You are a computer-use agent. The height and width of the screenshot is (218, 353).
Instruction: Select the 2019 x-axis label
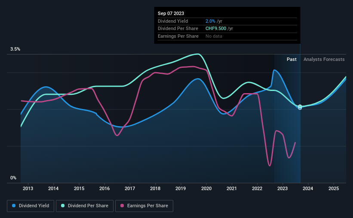(181, 188)
